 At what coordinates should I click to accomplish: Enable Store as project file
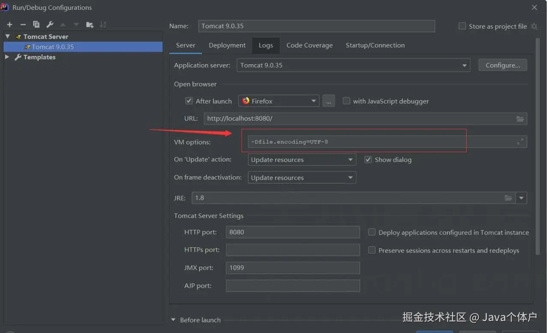[462, 26]
